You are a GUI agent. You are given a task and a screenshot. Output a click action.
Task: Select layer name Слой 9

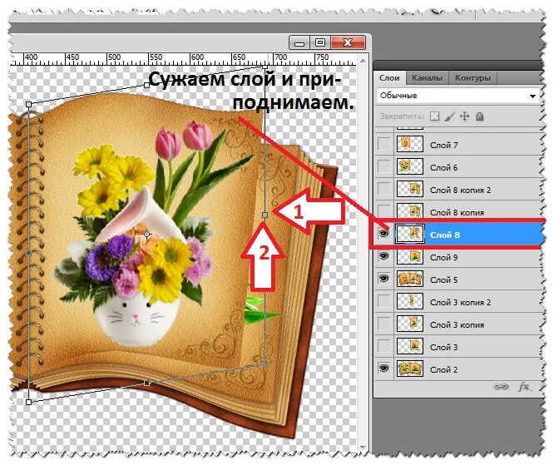(x=443, y=258)
